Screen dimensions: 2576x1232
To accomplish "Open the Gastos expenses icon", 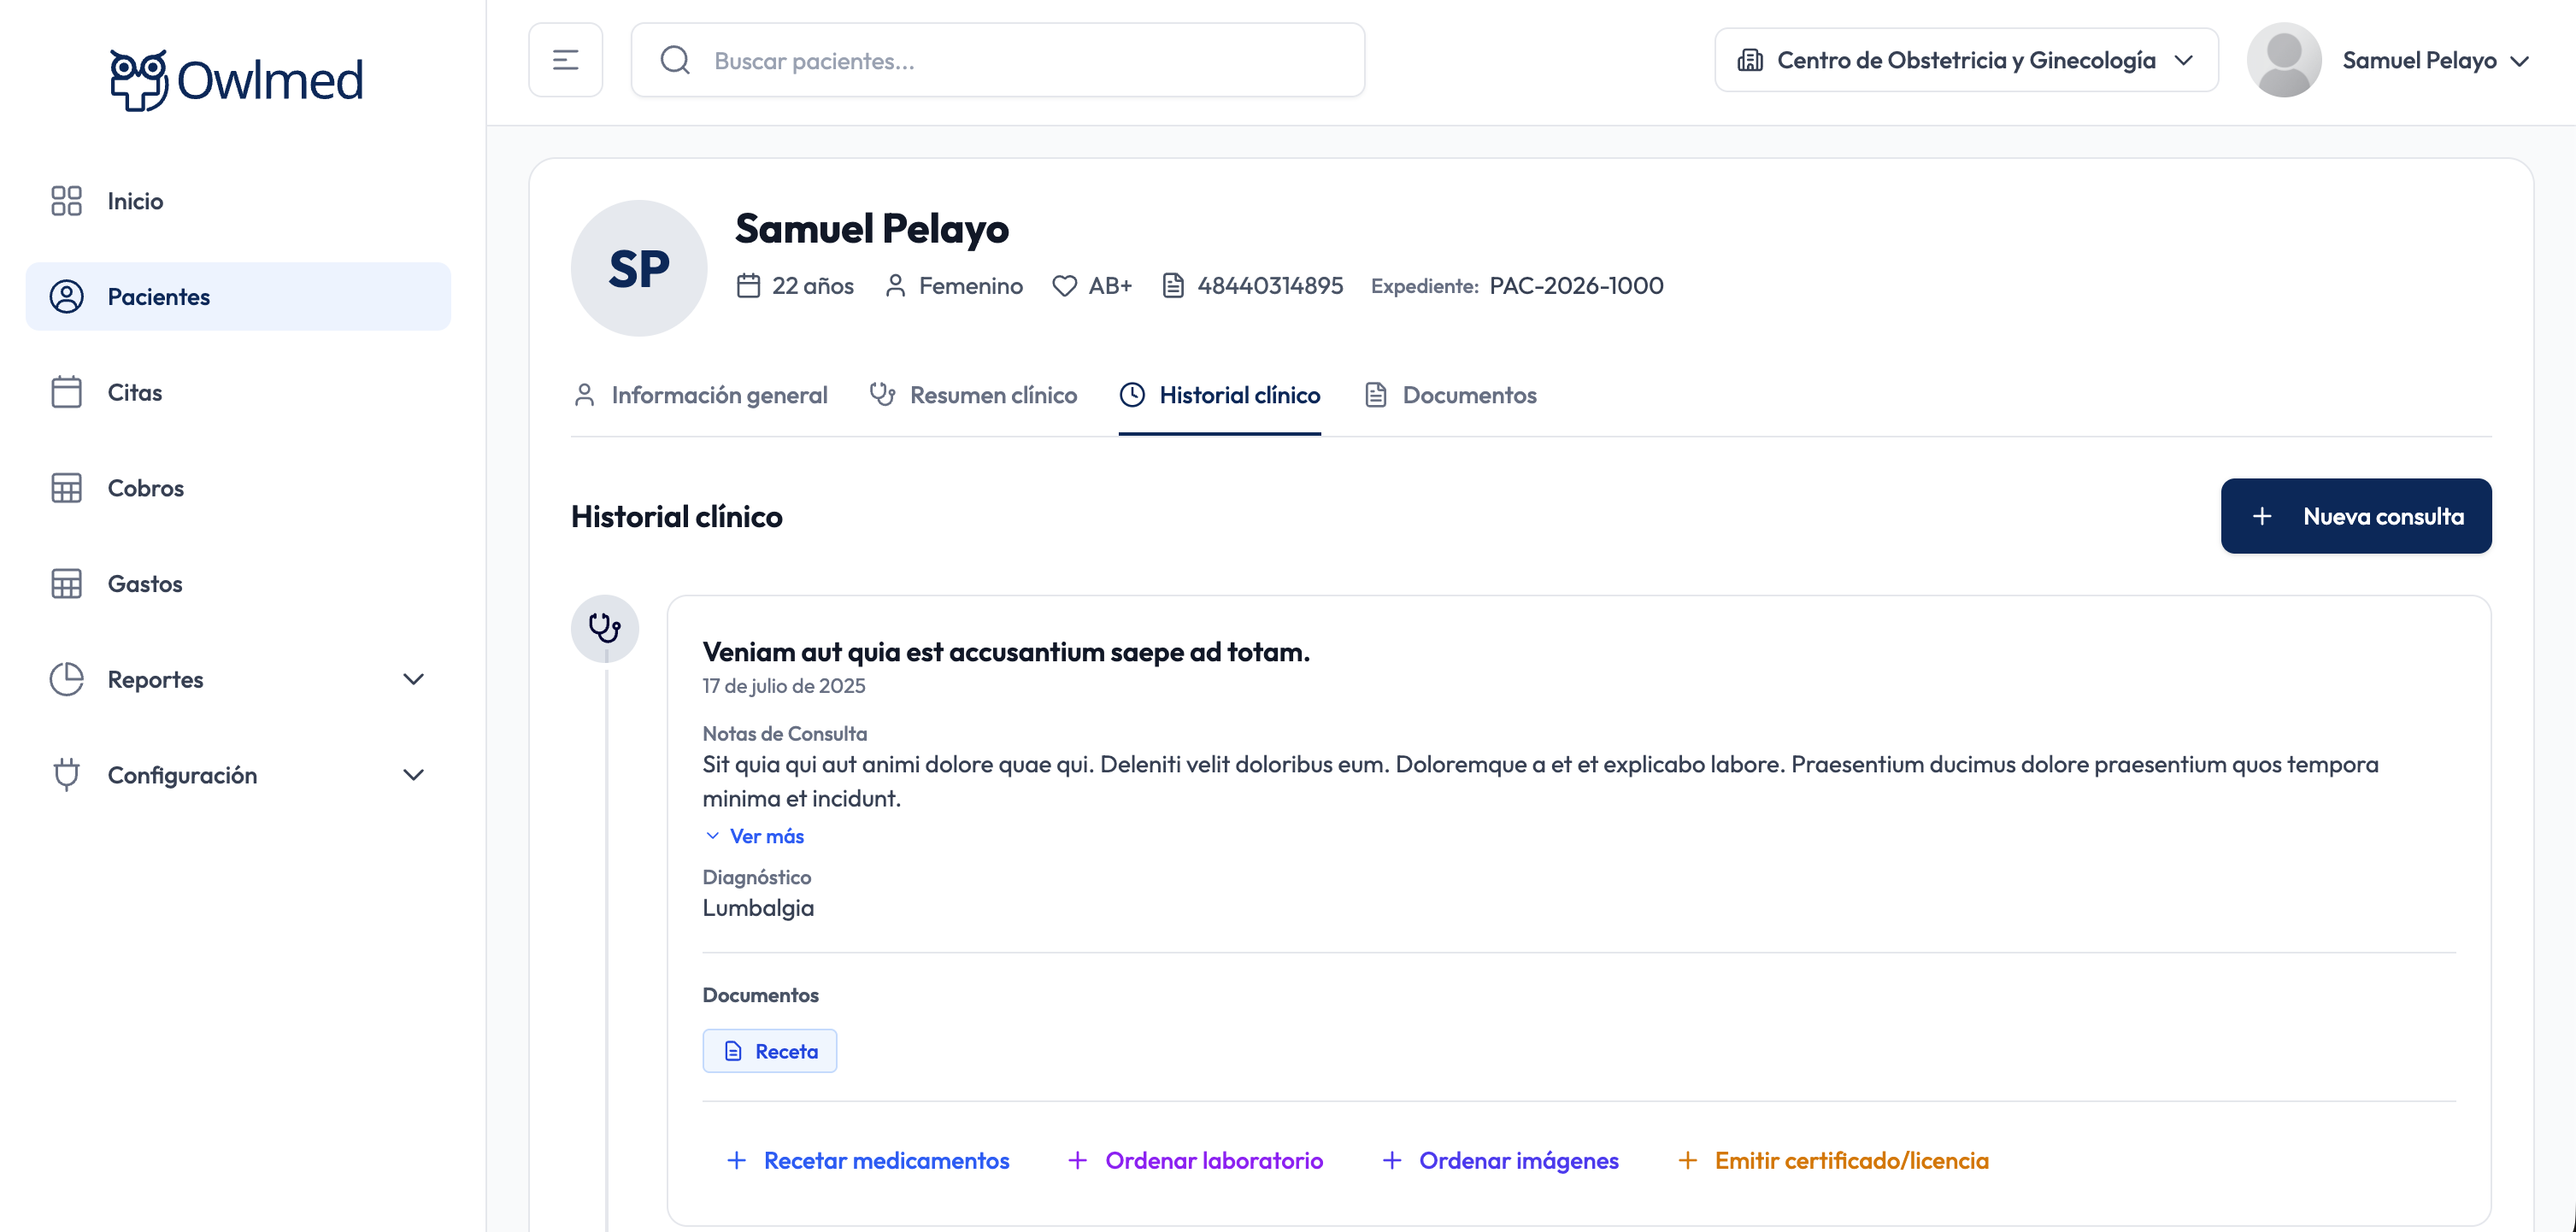I will click(x=66, y=583).
